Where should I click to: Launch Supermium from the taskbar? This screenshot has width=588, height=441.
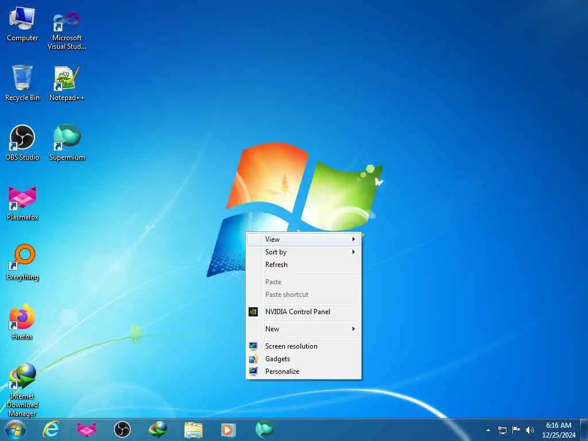[x=264, y=430]
